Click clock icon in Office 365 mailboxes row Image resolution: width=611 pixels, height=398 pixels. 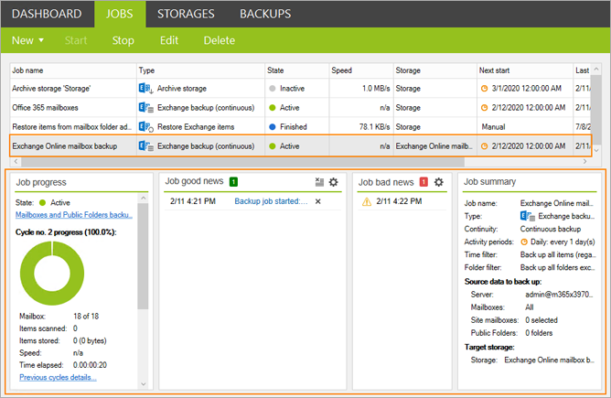(x=484, y=108)
